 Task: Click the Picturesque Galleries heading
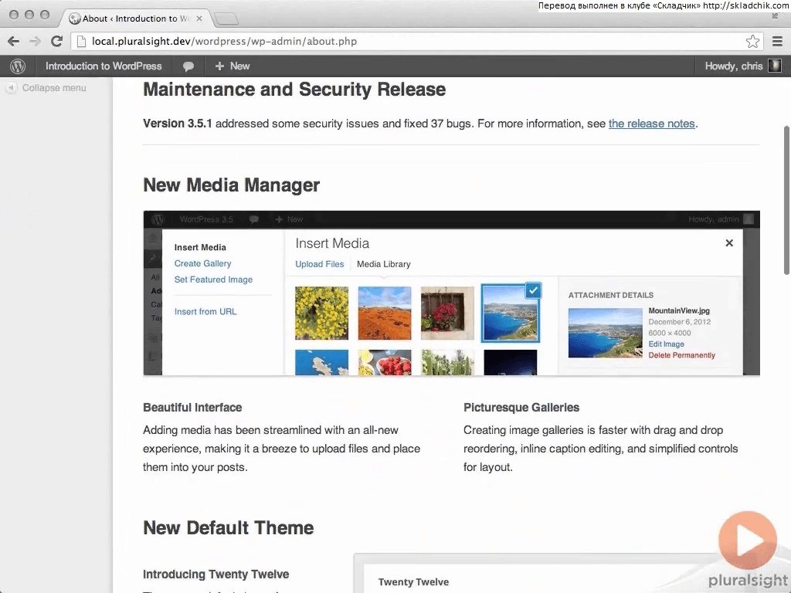[x=521, y=408]
